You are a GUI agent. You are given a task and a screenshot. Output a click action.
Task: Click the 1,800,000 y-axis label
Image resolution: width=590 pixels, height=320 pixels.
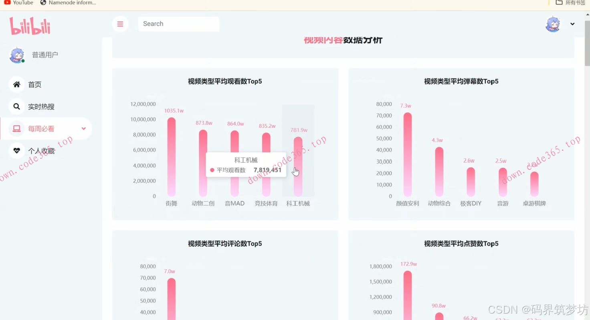381,266
